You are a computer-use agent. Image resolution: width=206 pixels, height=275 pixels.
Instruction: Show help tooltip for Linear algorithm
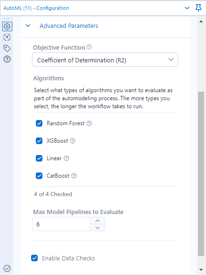66,158
